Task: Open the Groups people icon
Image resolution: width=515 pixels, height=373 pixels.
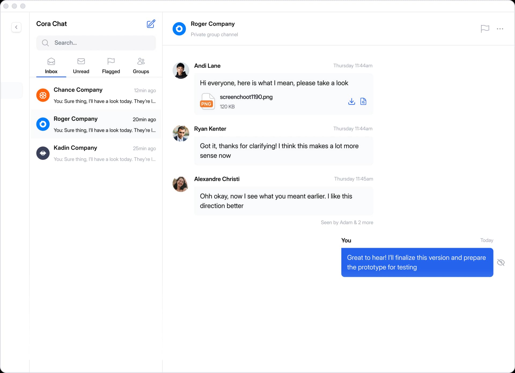Action: (141, 61)
